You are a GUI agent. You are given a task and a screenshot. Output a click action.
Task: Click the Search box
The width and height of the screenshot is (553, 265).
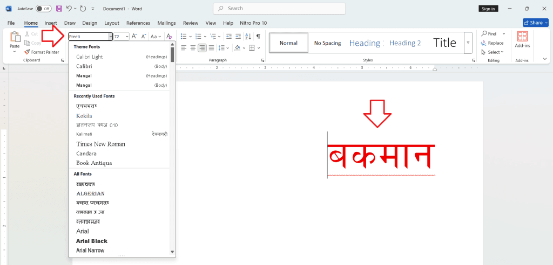279,9
